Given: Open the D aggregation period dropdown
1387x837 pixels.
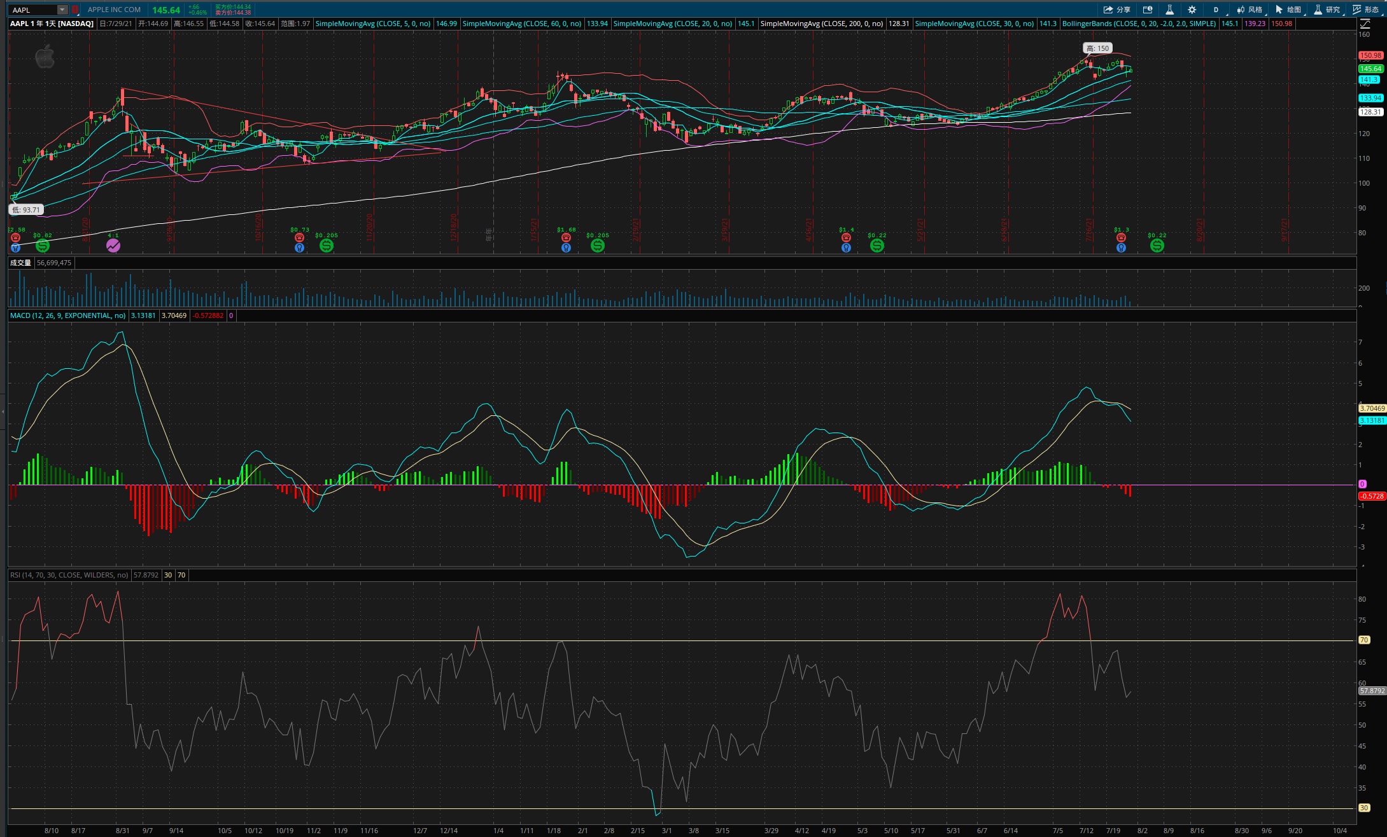Looking at the screenshot, I should coord(1216,10).
